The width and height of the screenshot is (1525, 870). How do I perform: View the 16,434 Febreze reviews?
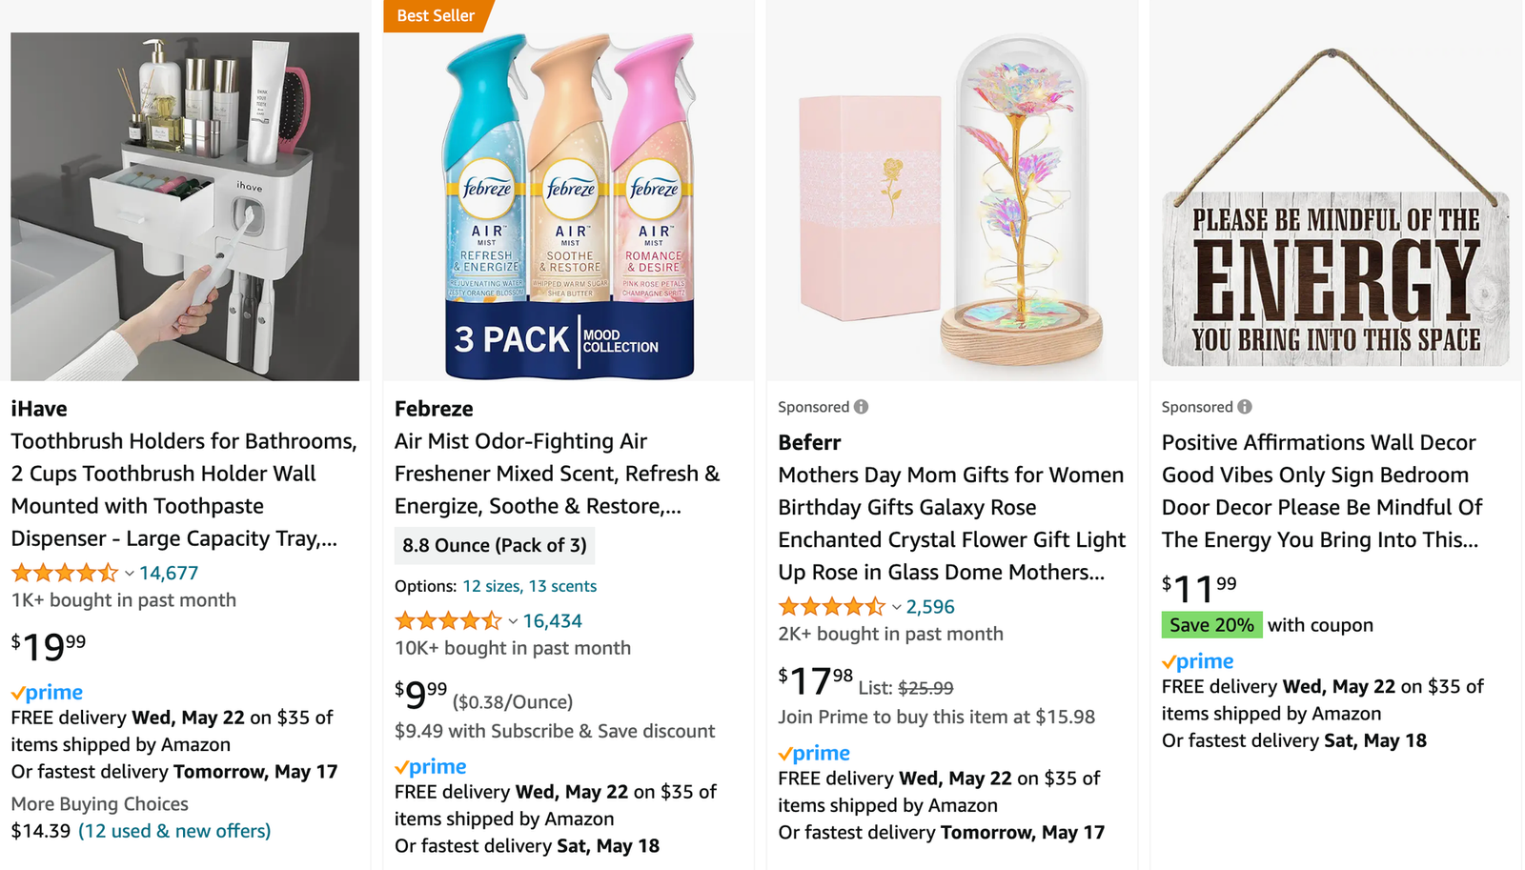pyautogui.click(x=553, y=620)
